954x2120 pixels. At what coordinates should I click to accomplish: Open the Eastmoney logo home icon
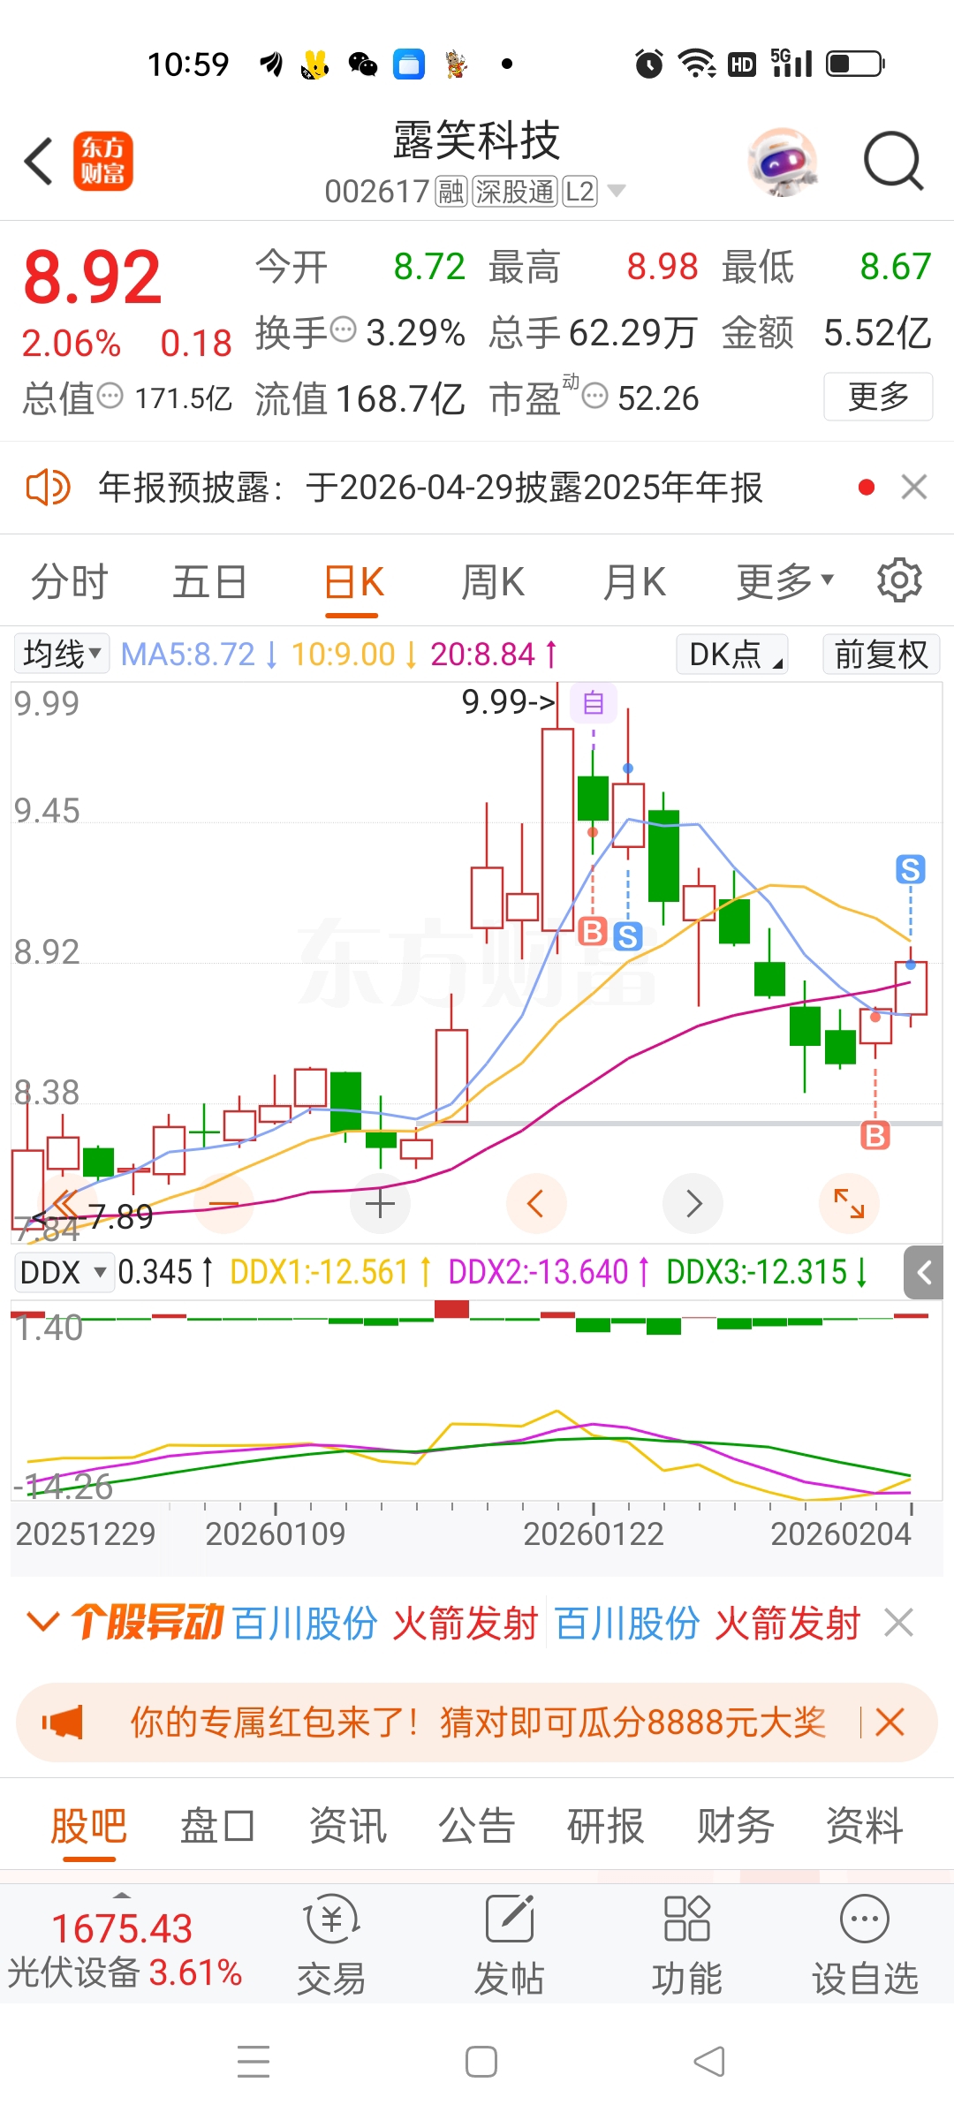(x=102, y=161)
